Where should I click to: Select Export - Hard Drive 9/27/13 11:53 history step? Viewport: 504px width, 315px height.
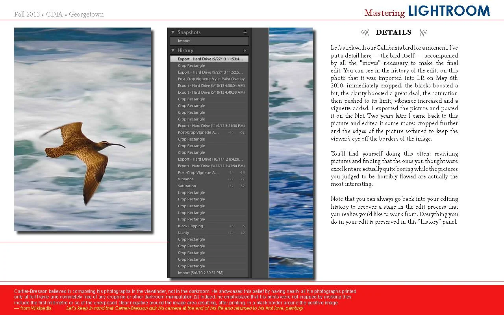tap(209, 59)
